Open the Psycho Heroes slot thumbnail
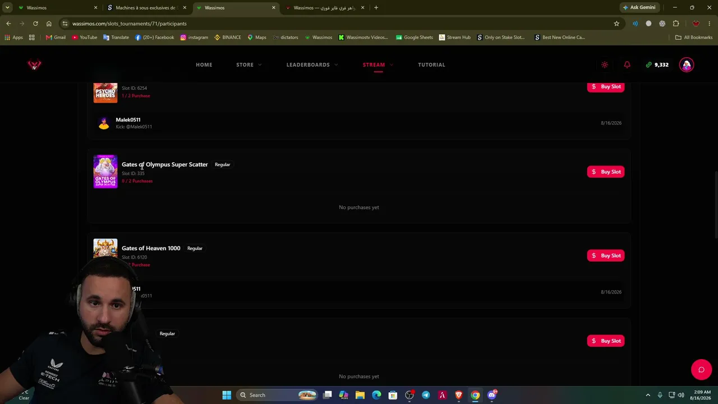The image size is (718, 404). (x=105, y=93)
